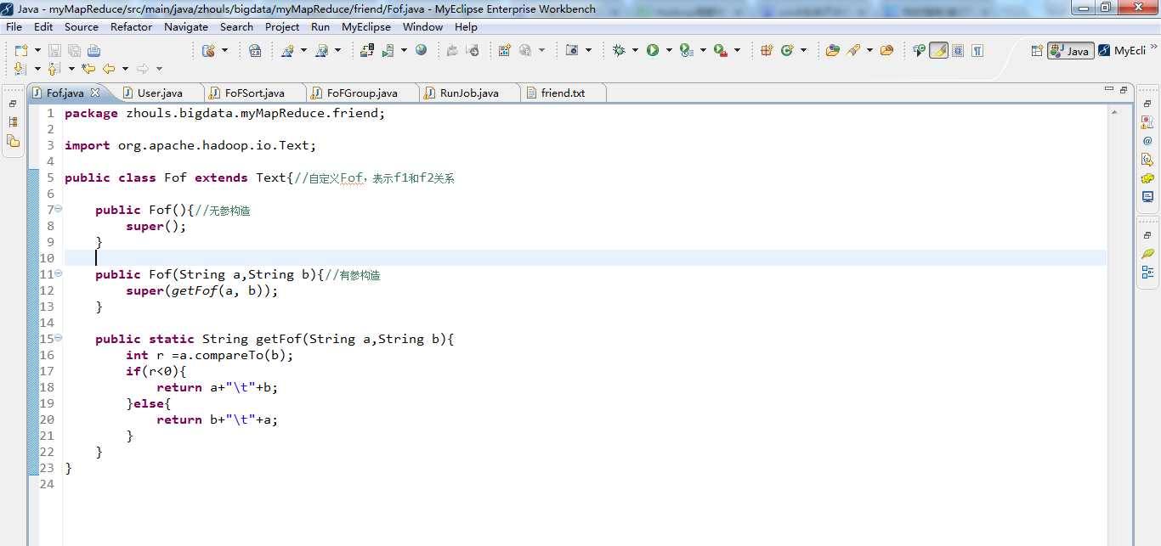Click the green leaf Spring view icon
1161x546 pixels.
pos(1147,253)
